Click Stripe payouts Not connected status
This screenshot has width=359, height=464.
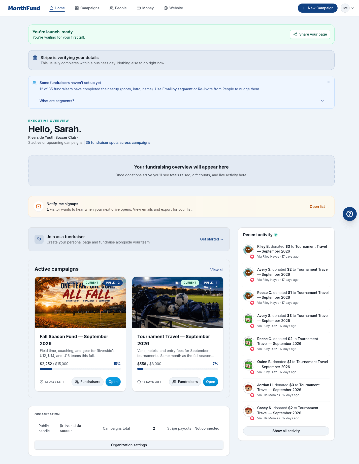coord(207,428)
